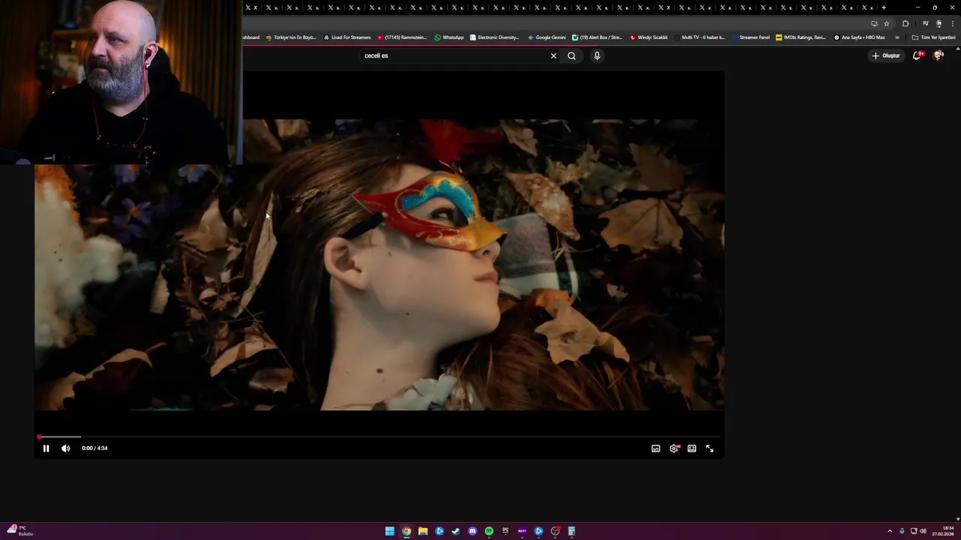The image size is (961, 540).
Task: Run the YouTube search with the magnifier
Action: [571, 55]
